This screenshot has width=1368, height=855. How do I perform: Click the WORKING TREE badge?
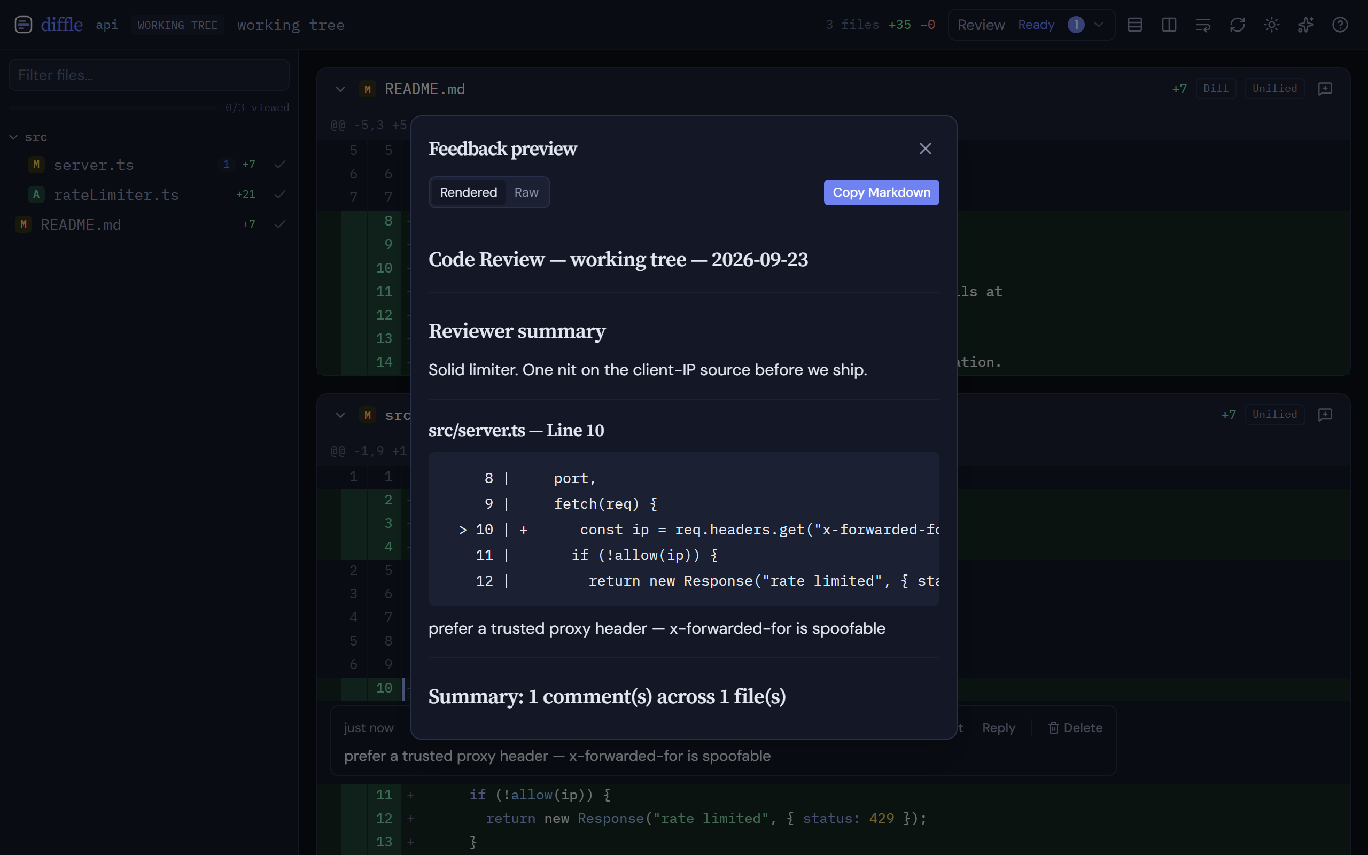177,26
